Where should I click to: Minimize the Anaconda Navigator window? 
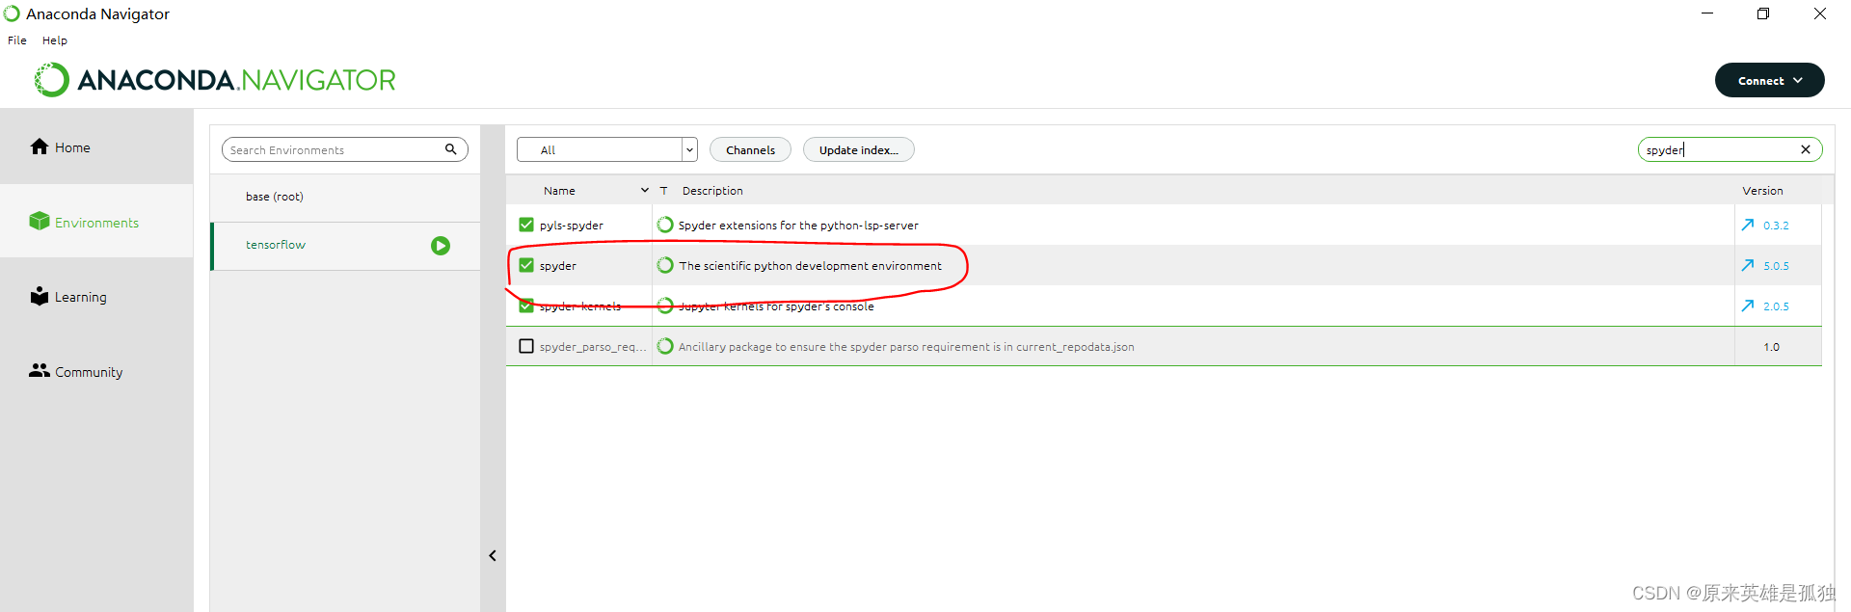(1707, 13)
